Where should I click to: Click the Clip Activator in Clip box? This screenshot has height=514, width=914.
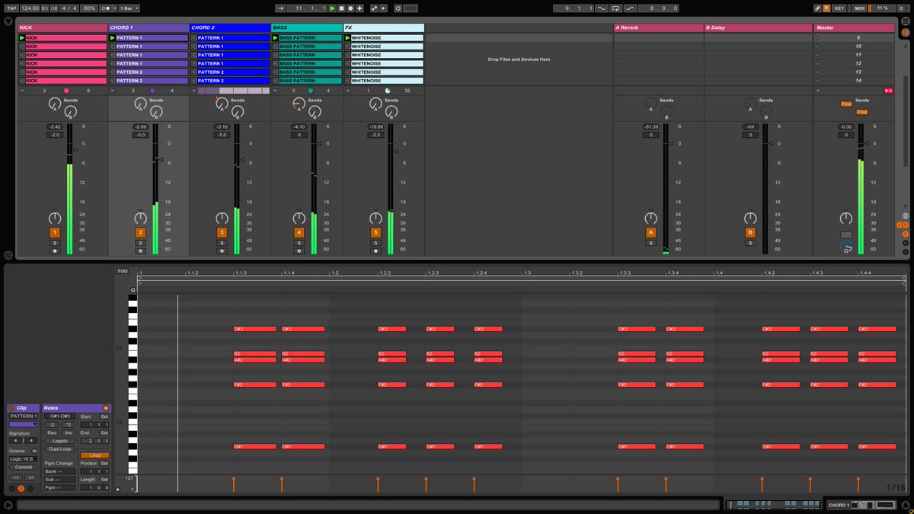coord(11,408)
